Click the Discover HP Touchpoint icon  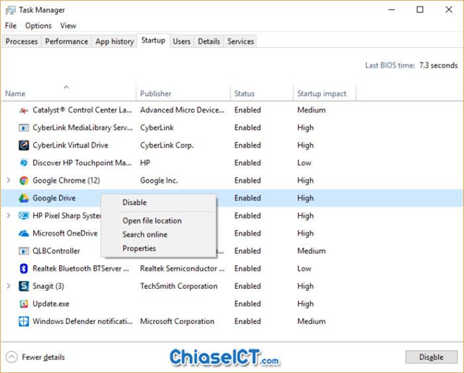[24, 163]
